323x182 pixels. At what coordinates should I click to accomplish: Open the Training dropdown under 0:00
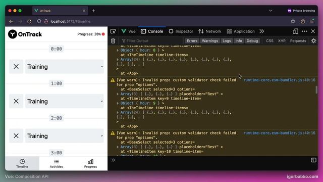(64, 67)
